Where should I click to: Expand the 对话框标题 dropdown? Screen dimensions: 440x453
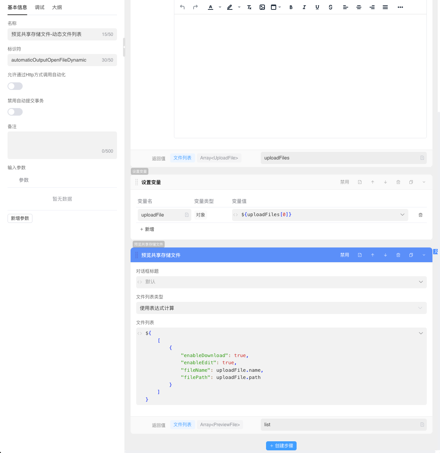click(x=421, y=282)
